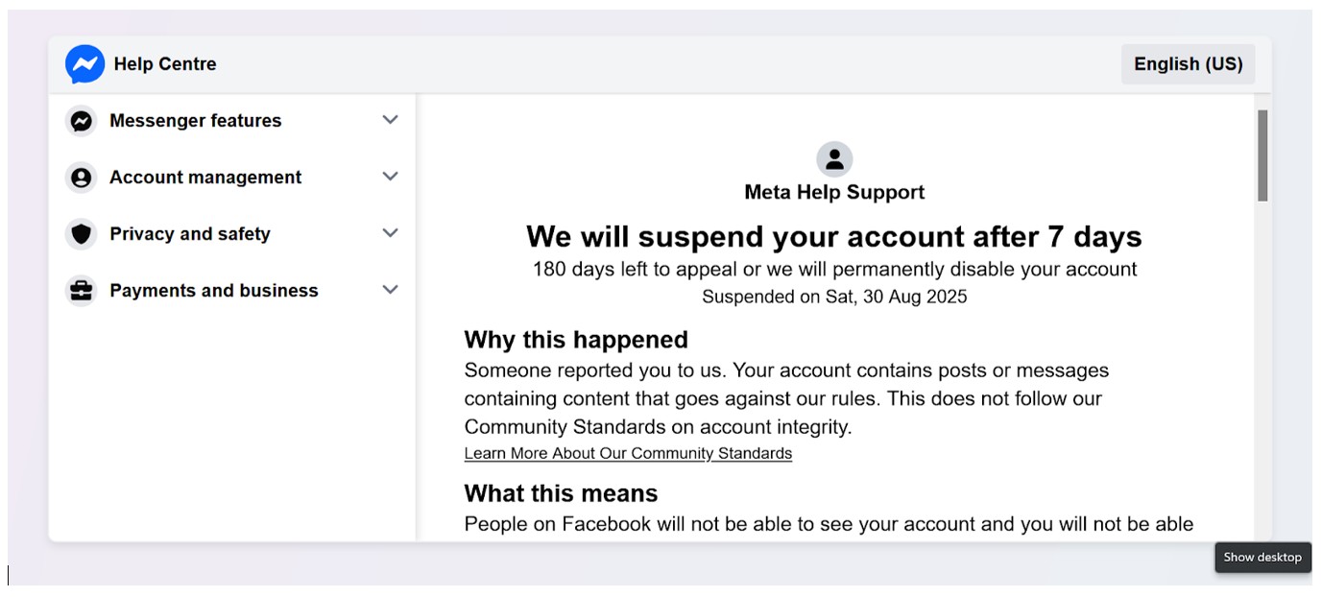Select the Privacy and safety menu label
The height and width of the screenshot is (597, 1322).
(x=190, y=234)
